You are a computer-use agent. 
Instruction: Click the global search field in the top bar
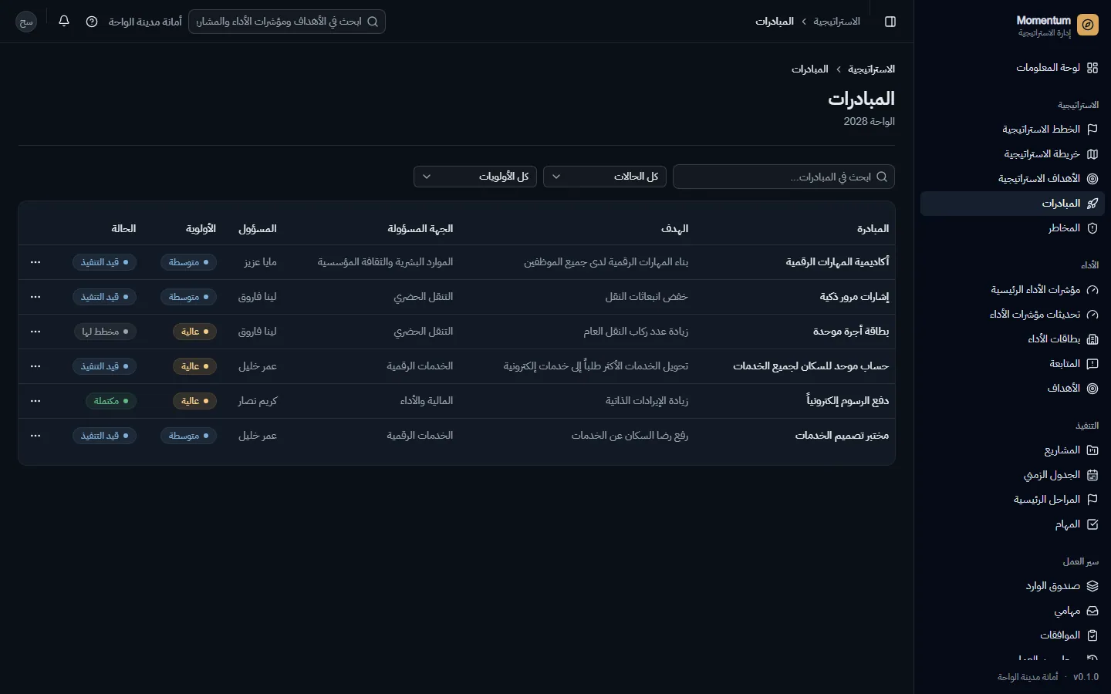287,22
